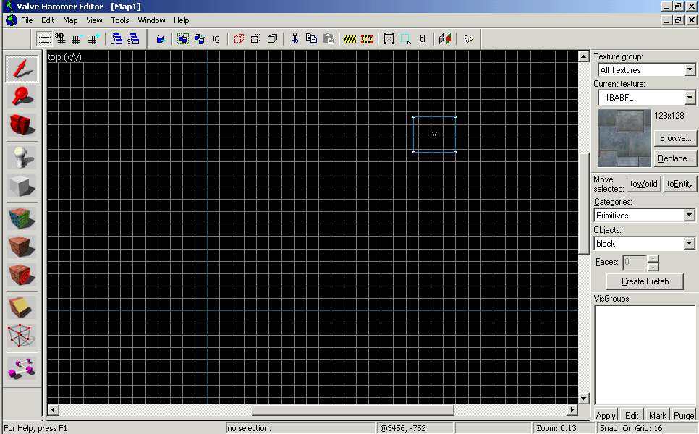Toggle texture lock 'tl' button
Image resolution: width=699 pixels, height=434 pixels.
422,39
